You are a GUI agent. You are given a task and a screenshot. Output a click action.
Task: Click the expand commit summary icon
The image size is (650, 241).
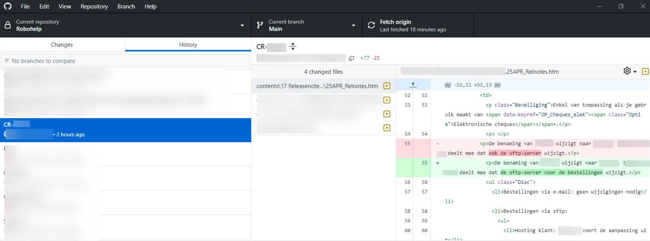coord(293,47)
